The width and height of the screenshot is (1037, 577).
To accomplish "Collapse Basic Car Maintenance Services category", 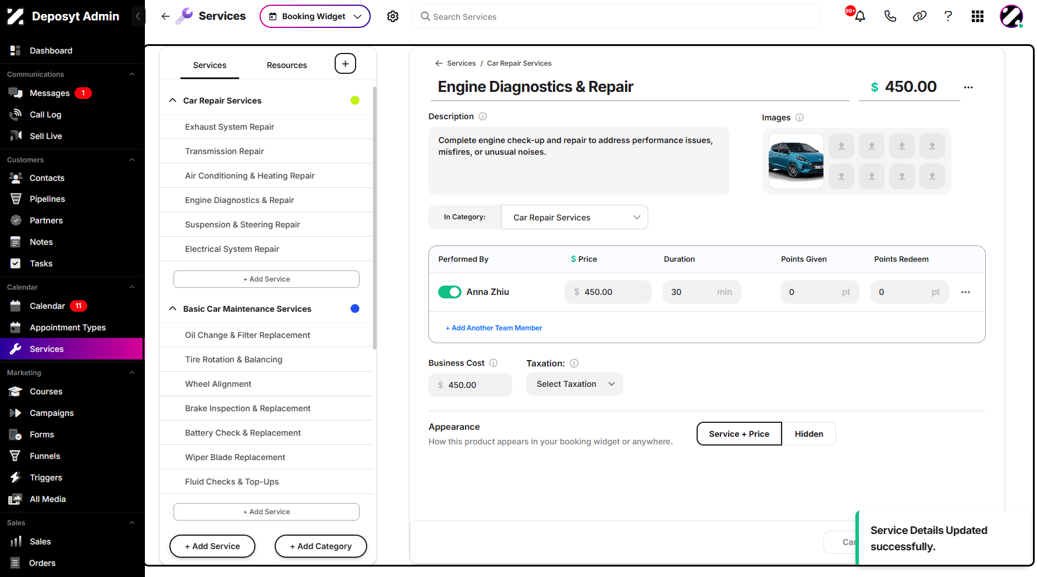I will point(172,309).
